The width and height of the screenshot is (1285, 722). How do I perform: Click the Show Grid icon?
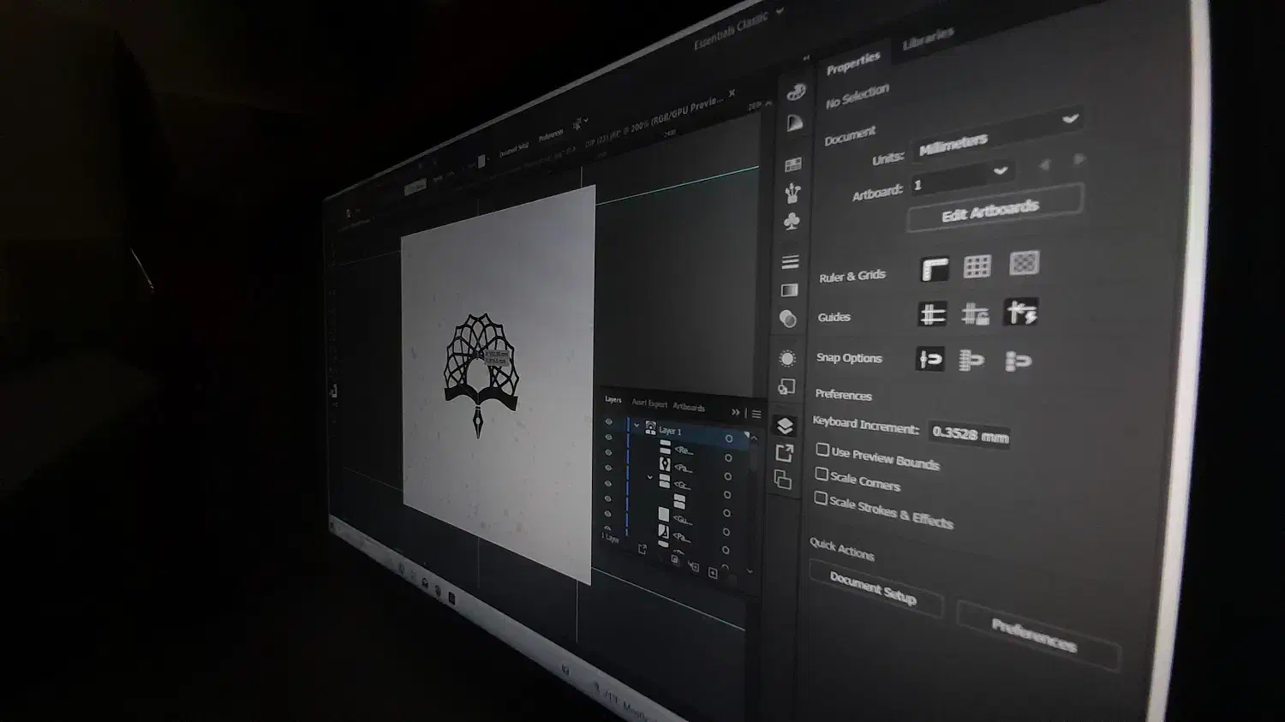[x=977, y=266]
